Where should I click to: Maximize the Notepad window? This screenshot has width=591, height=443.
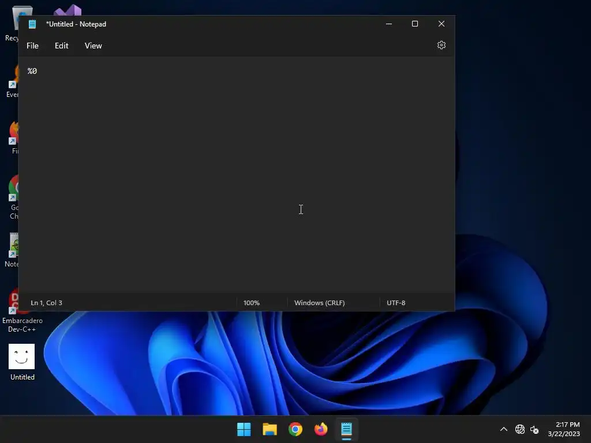tap(415, 24)
